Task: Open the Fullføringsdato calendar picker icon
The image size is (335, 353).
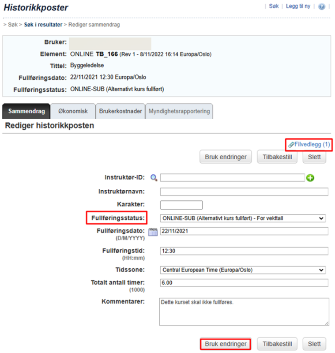Action: 153,232
